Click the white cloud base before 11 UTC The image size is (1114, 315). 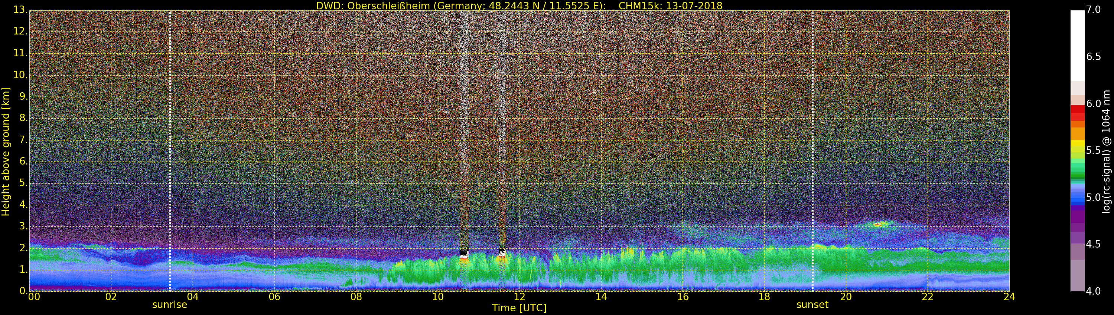coord(464,256)
